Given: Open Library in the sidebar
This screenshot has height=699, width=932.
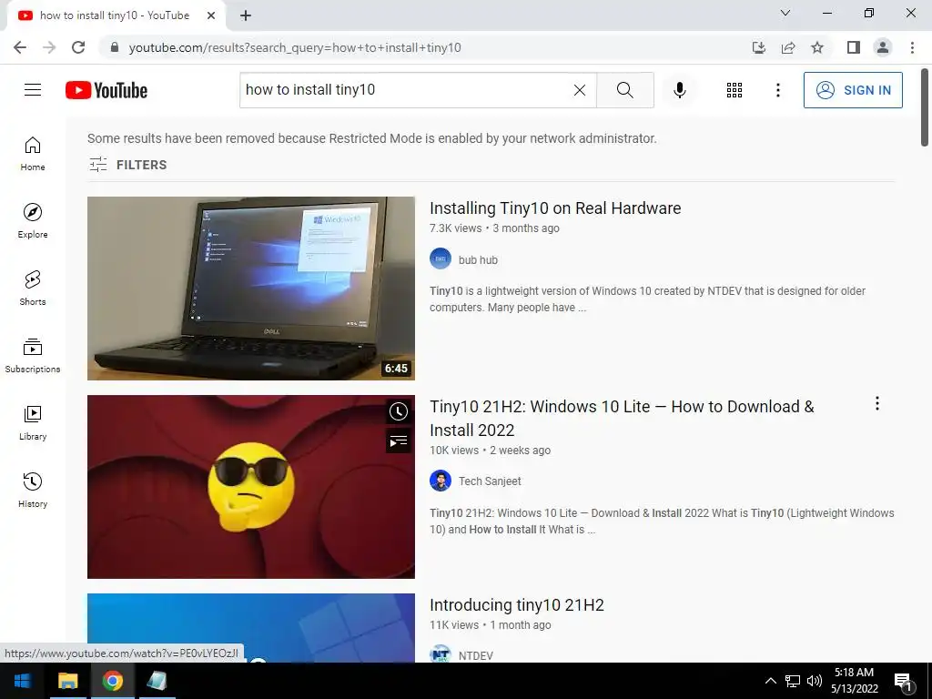Looking at the screenshot, I should click(33, 422).
